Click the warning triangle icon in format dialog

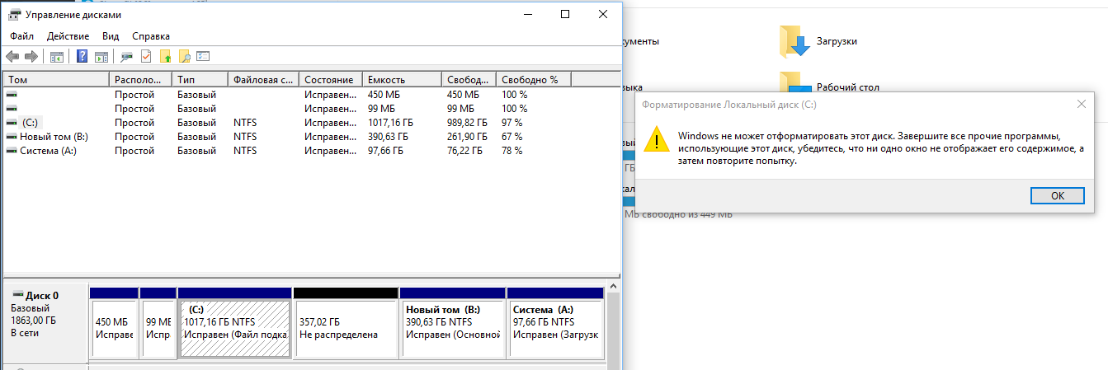pyautogui.click(x=657, y=139)
